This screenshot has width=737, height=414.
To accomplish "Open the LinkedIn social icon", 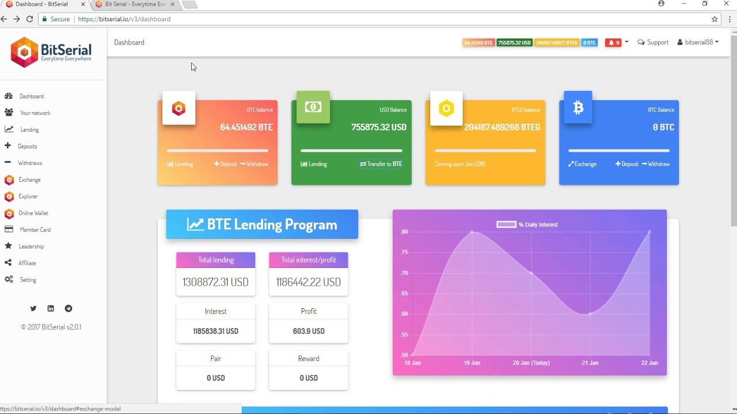I will tap(51, 309).
